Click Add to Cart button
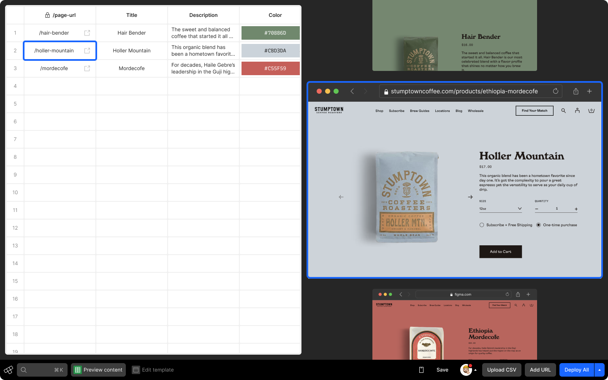 (500, 252)
